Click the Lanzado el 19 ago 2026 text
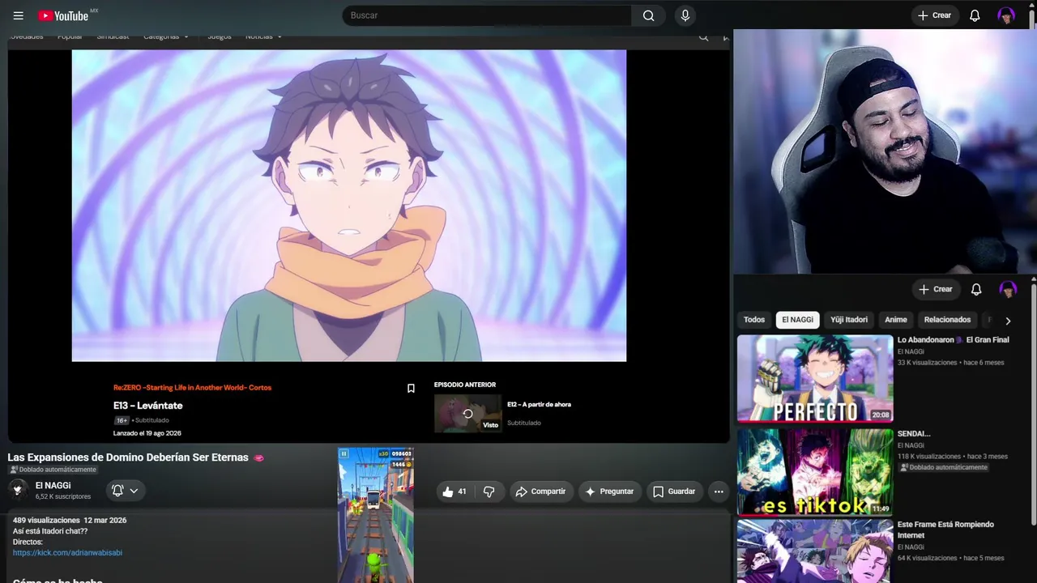The image size is (1037, 583). 147,433
